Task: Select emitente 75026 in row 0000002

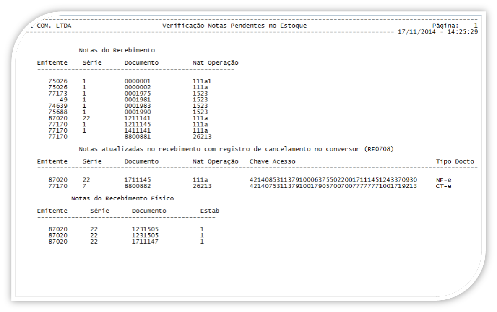Action: click(58, 87)
